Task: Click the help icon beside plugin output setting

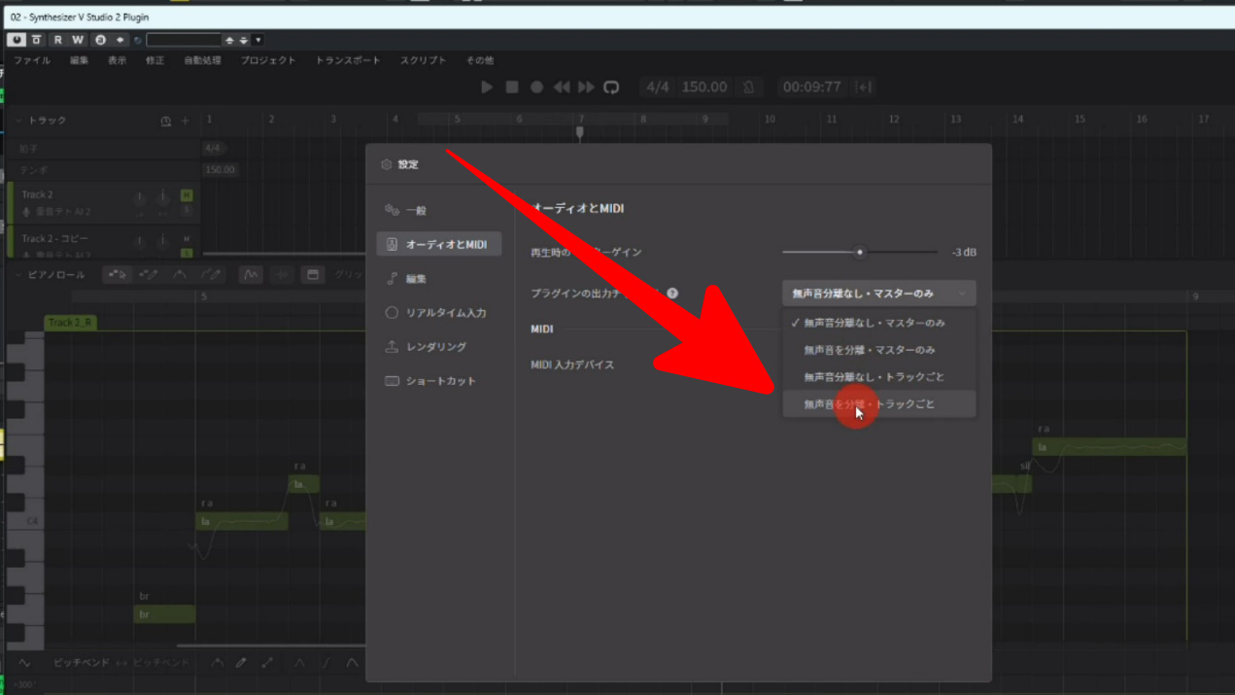Action: pyautogui.click(x=672, y=293)
